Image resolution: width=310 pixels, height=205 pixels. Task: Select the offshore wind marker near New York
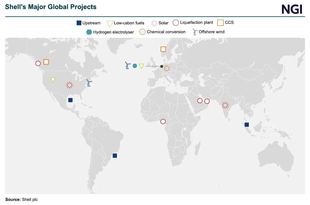(89, 83)
